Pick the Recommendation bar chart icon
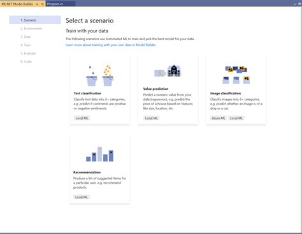 pos(99,154)
